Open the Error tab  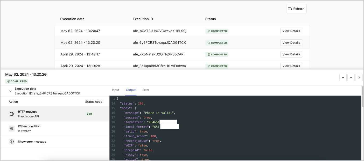[146, 90]
